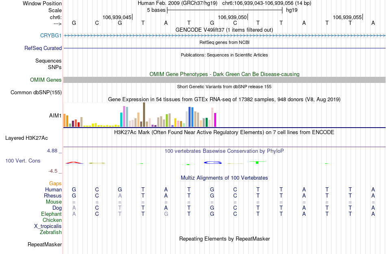The width and height of the screenshot is (386, 254).
Task: Select the Mouse species row label
Action: click(54, 202)
